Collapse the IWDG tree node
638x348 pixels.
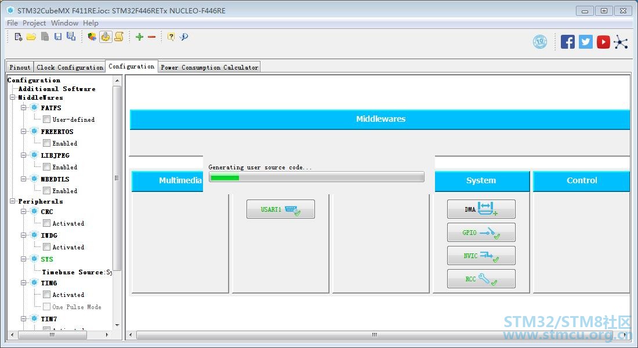24,235
